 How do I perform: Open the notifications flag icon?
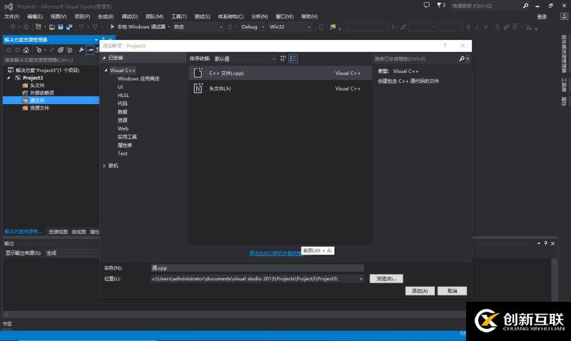click(x=440, y=5)
